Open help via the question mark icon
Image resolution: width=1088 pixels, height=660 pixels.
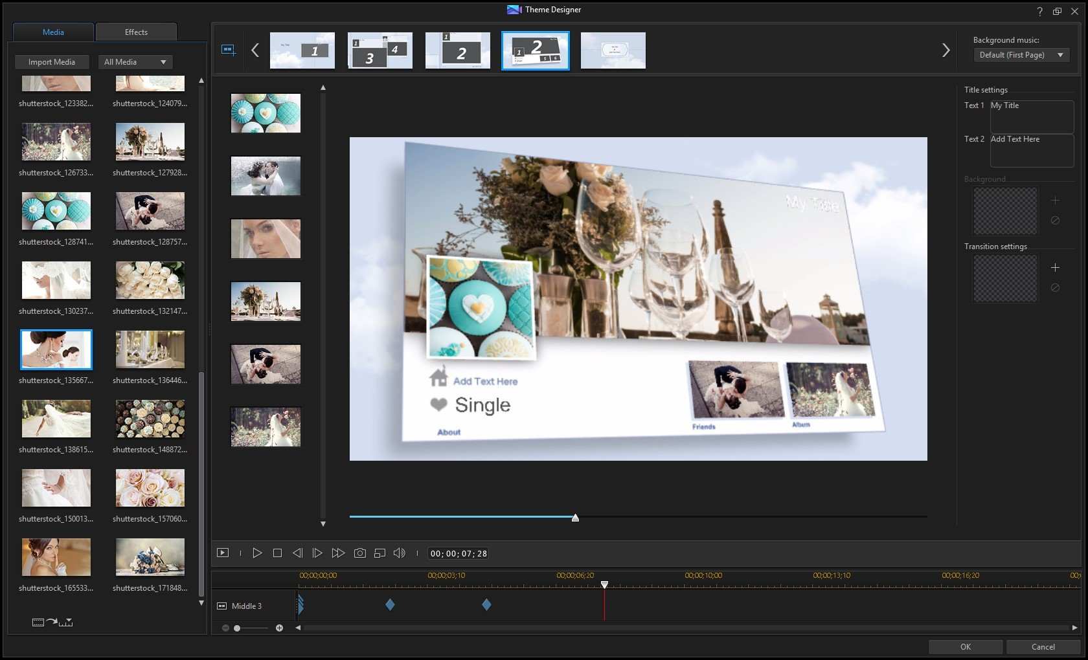(x=1039, y=11)
